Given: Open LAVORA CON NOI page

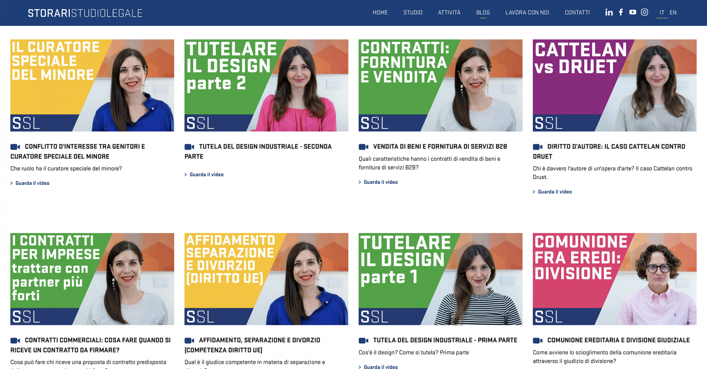Looking at the screenshot, I should (x=527, y=13).
